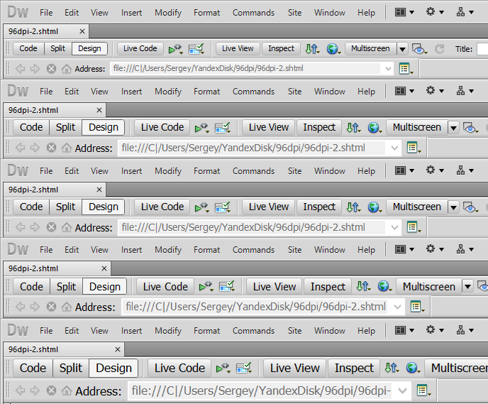Screen dimensions: 488x404
Task: Click Live View in the third strip
Action: point(269,207)
